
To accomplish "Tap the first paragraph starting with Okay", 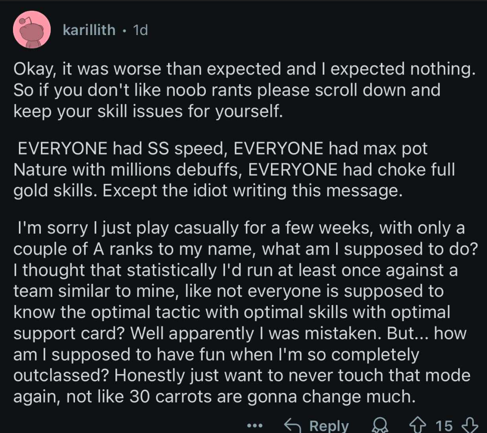I will pos(244,90).
